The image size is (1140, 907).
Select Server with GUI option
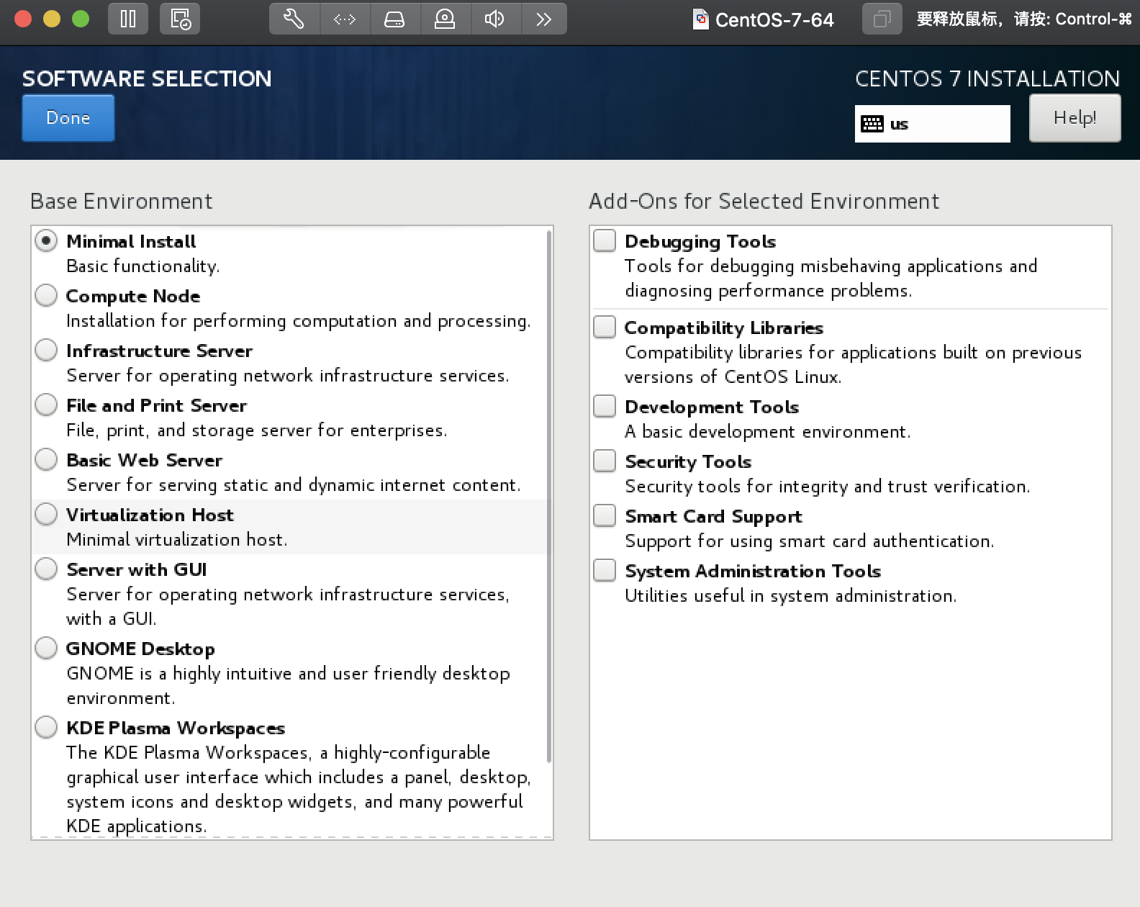point(46,569)
